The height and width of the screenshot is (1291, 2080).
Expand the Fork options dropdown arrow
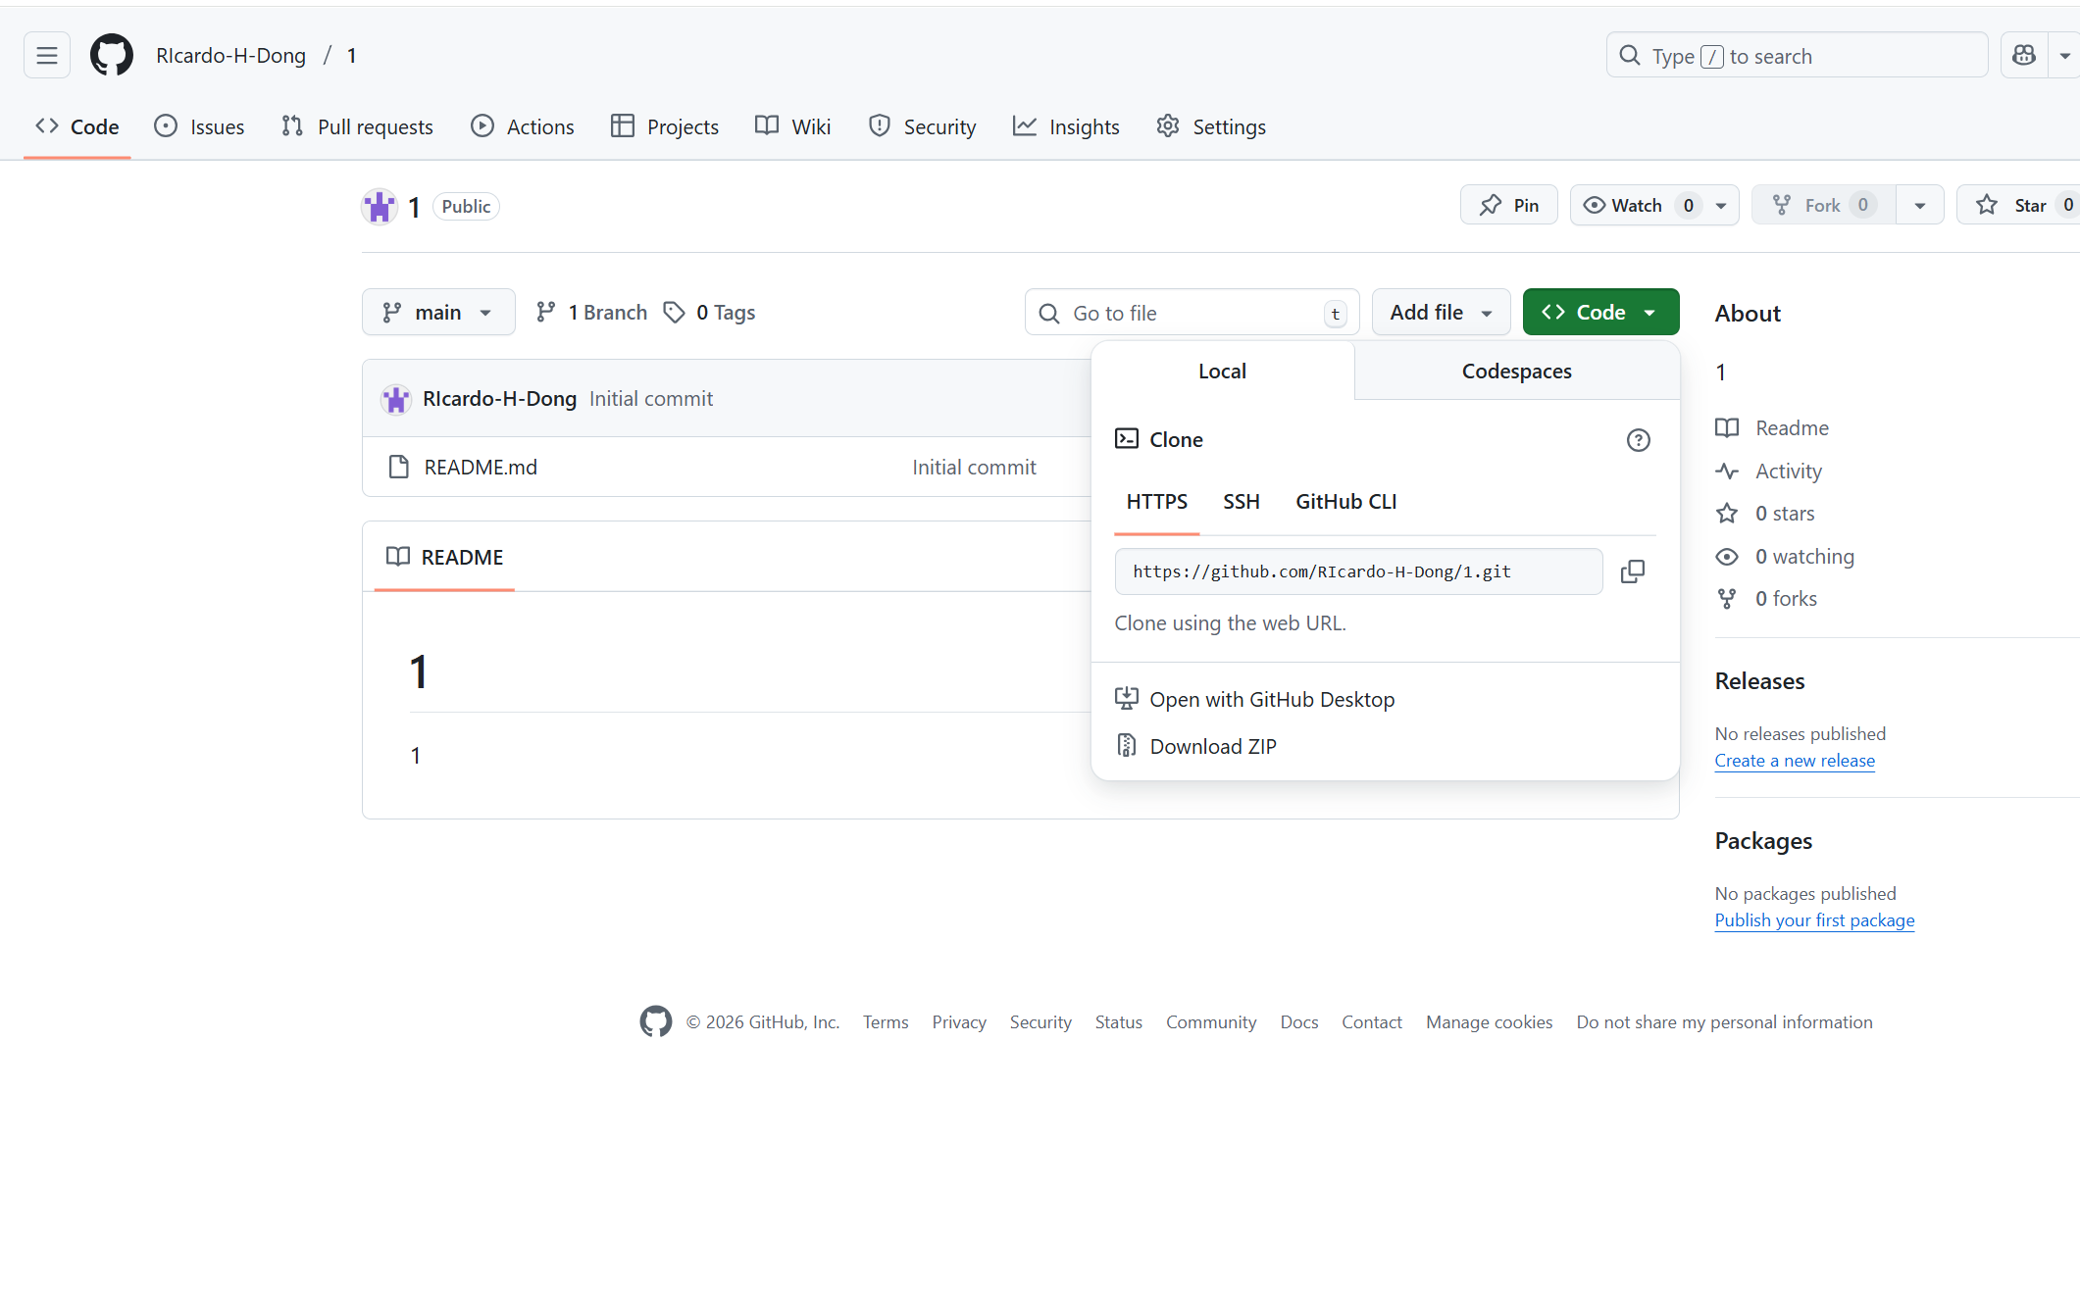click(x=1919, y=205)
